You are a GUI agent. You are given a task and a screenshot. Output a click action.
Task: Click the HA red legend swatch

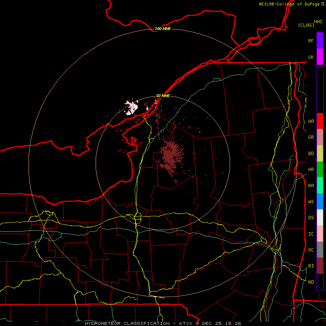click(320, 121)
